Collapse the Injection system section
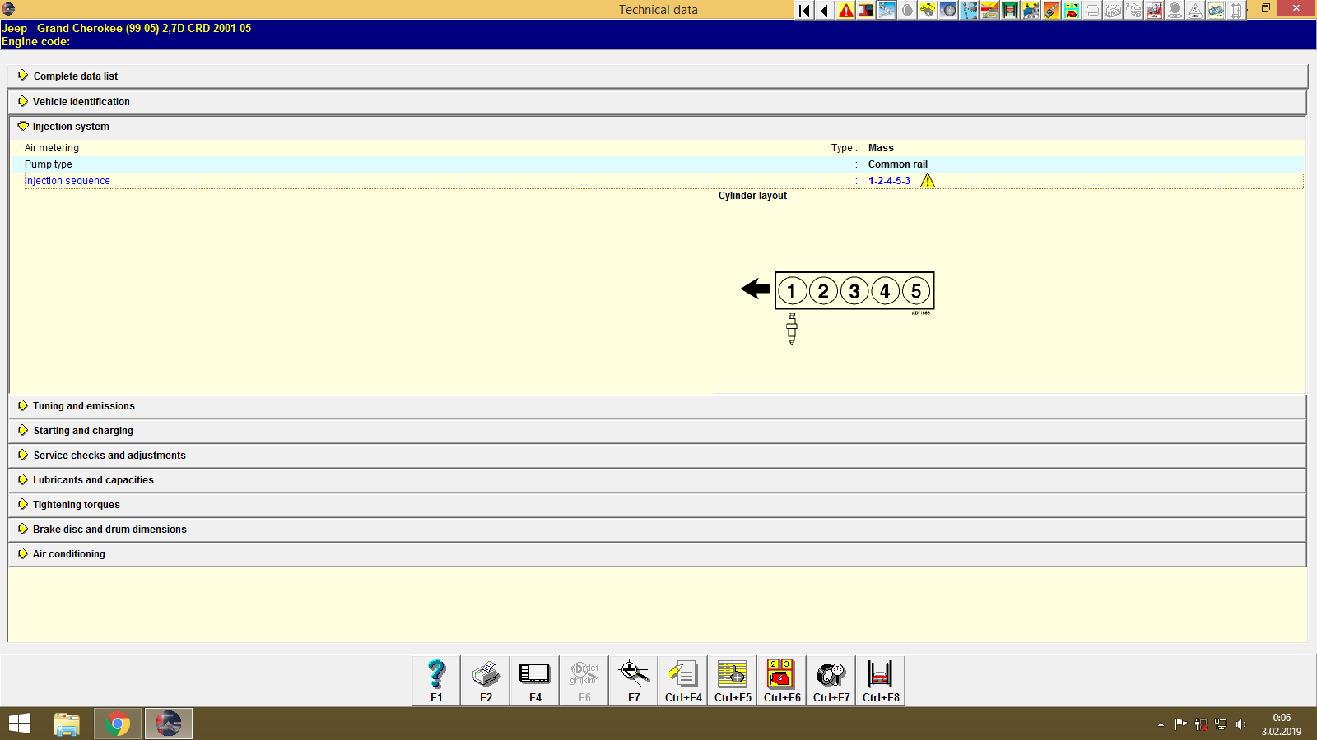The image size is (1317, 740). 70,127
